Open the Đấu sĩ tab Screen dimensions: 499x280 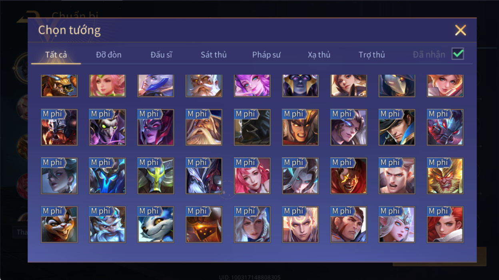point(161,55)
